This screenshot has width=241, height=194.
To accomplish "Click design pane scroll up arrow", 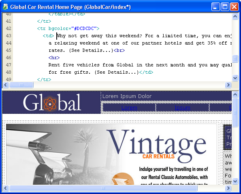I will [x=235, y=94].
